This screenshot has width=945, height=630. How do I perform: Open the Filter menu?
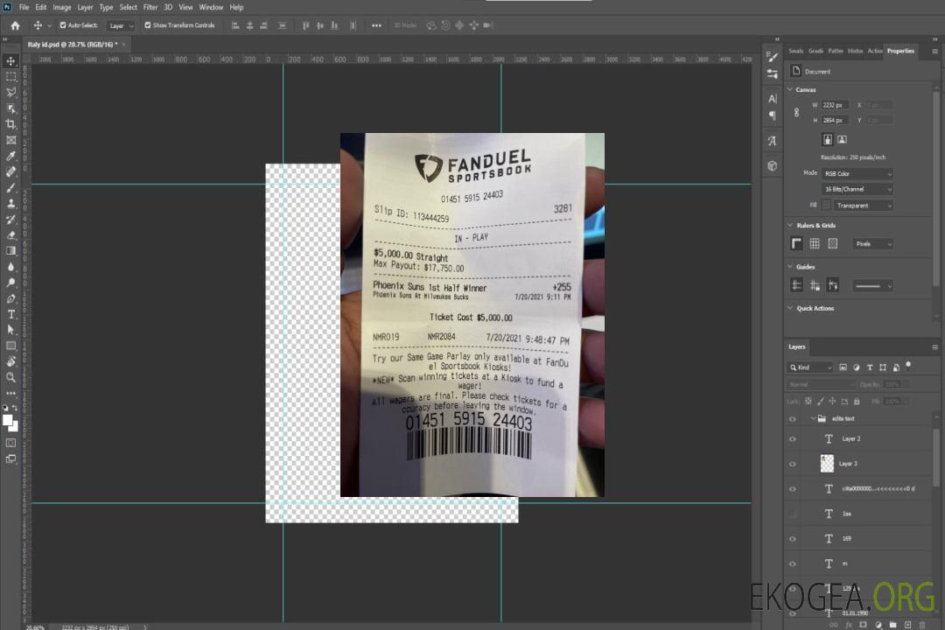point(150,7)
